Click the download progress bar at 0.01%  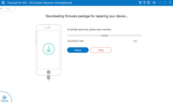[104, 35]
